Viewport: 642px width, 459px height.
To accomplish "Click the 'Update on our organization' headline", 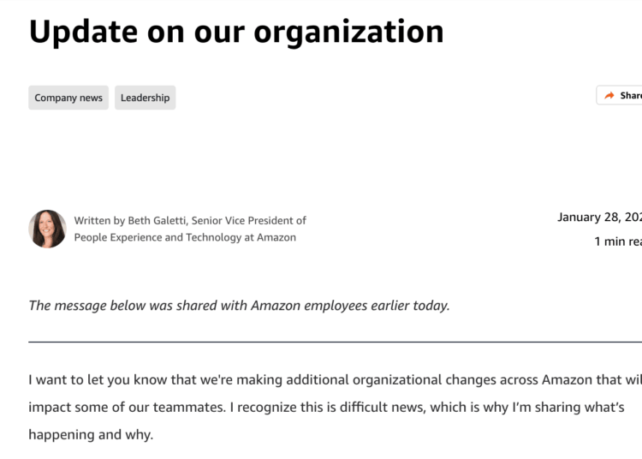I will 236,33.
